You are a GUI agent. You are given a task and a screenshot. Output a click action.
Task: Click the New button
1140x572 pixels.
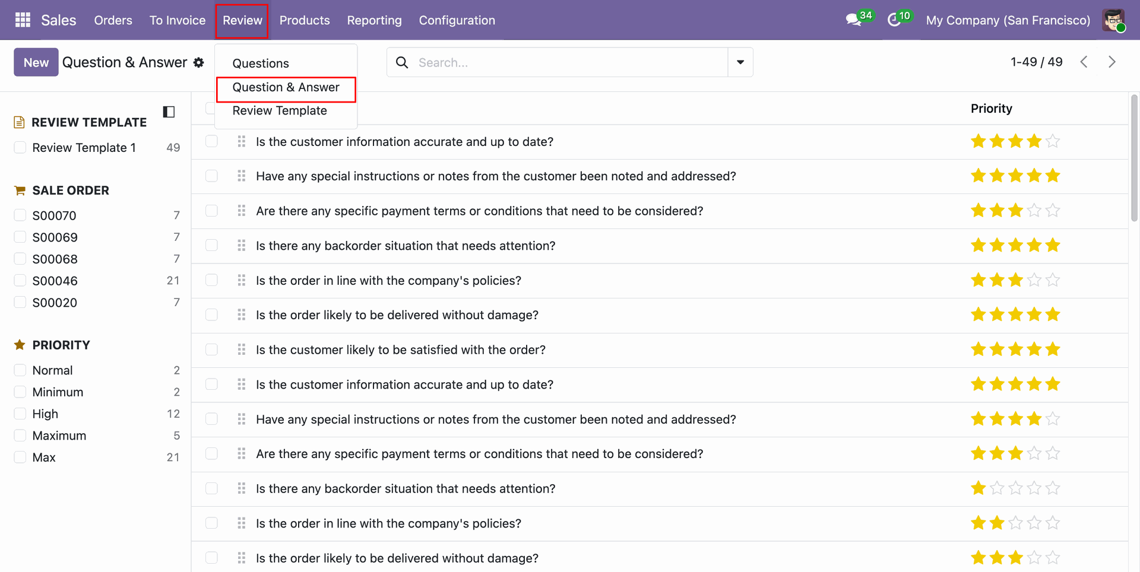(36, 62)
